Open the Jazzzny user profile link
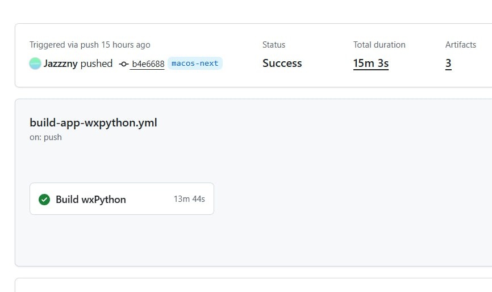The height and width of the screenshot is (292, 492). pos(61,64)
